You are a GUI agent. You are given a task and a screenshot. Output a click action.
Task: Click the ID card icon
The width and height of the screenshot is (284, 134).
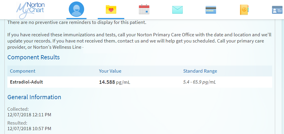click(277, 10)
